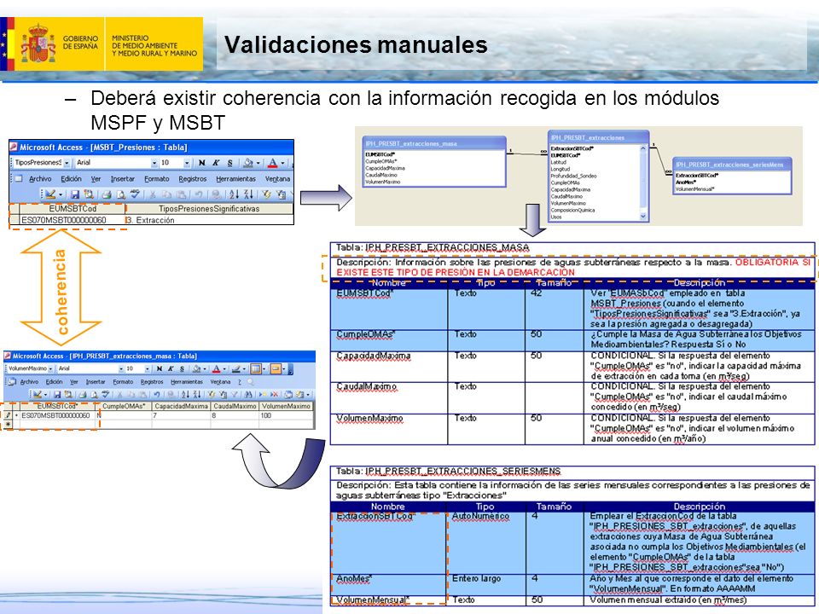
Task: Open Archivo menu in MSBT_Presiones window
Action: coord(40,179)
